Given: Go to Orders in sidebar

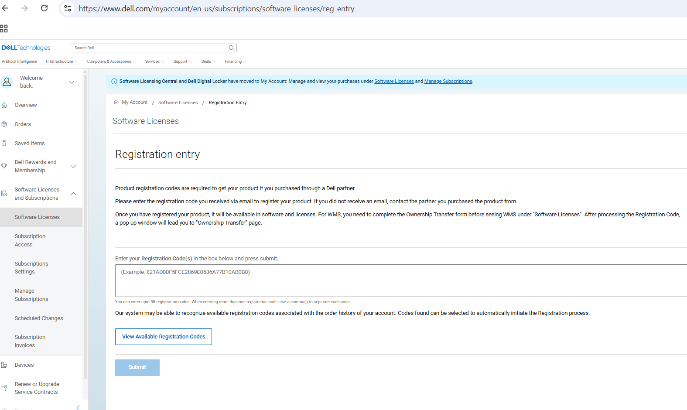Looking at the screenshot, I should (23, 124).
